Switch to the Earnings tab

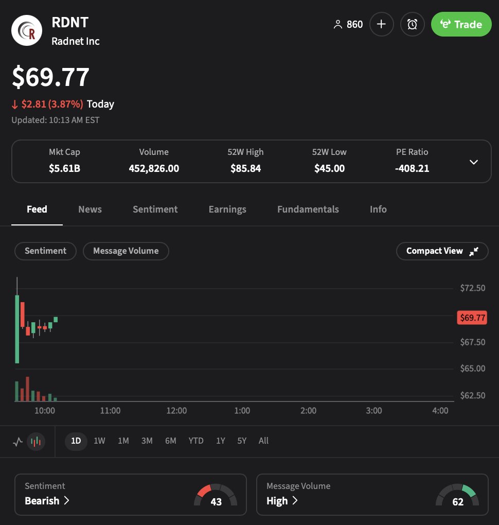click(227, 209)
